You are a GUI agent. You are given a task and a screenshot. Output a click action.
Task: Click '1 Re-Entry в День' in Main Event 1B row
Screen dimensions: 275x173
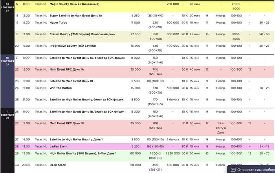221,128
